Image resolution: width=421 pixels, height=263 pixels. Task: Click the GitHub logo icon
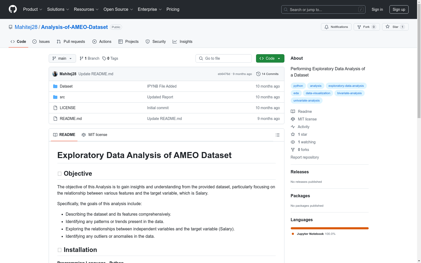(13, 9)
